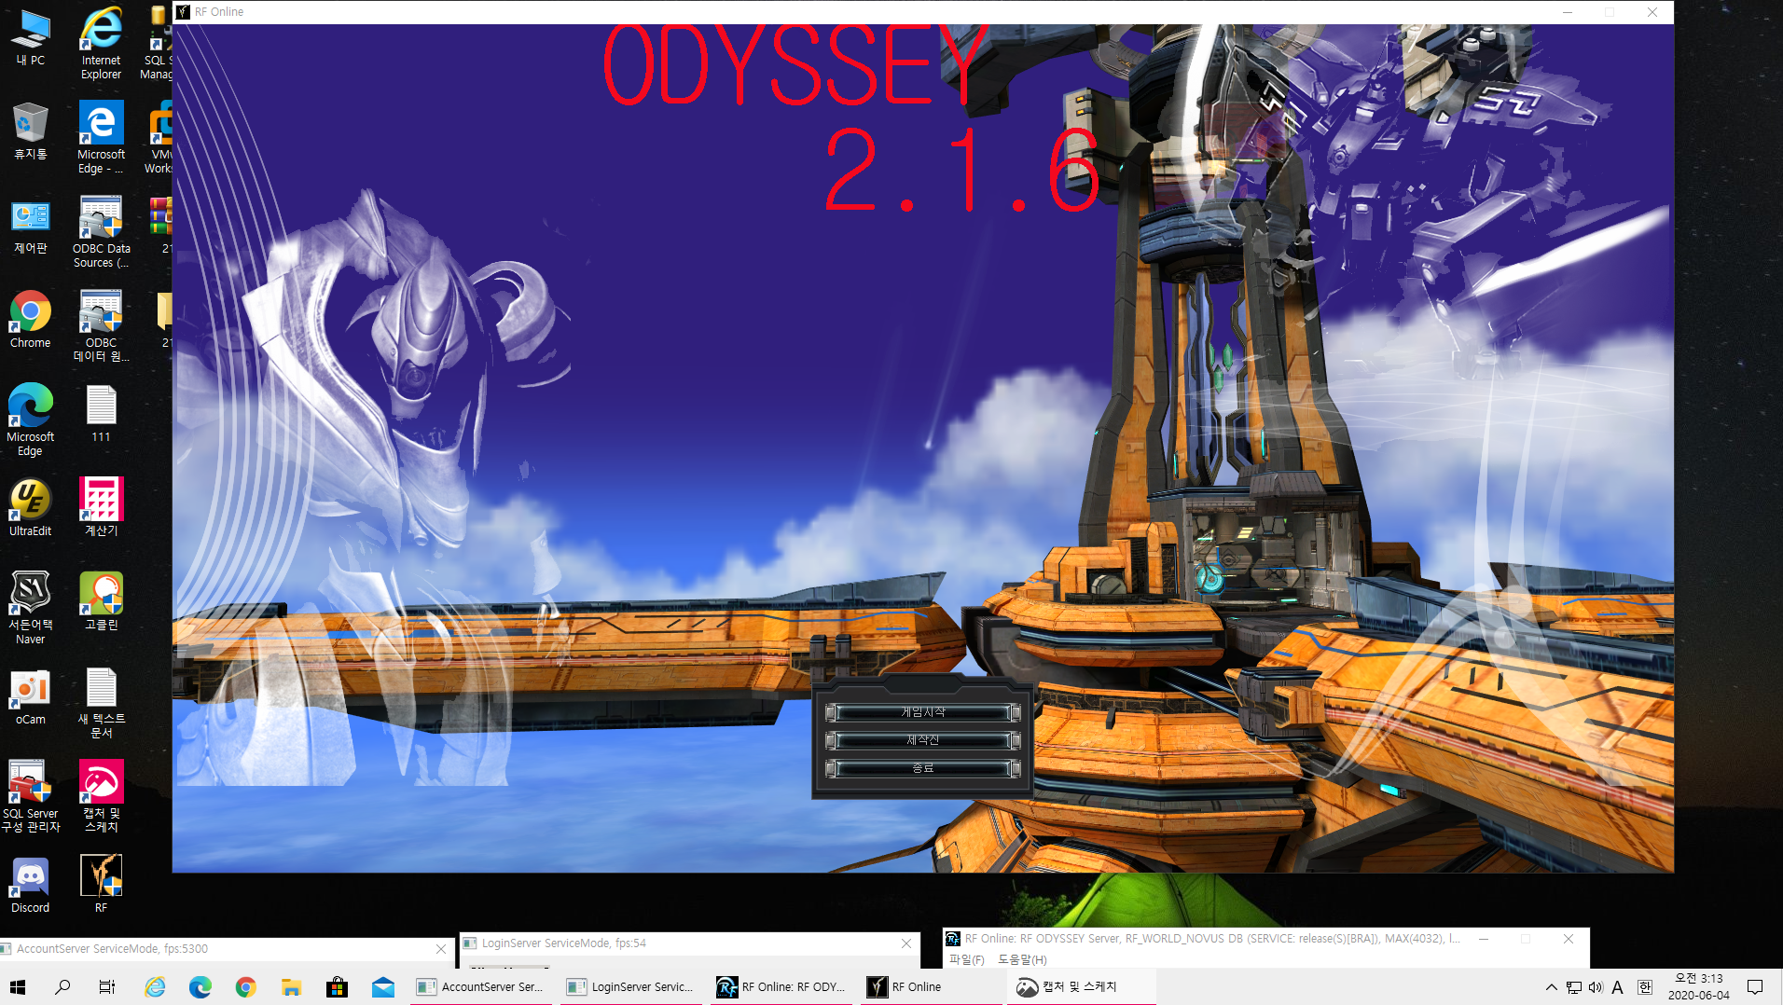Open the 서든어택 Naver desktop shortcut
The height and width of the screenshot is (1005, 1783).
30,608
